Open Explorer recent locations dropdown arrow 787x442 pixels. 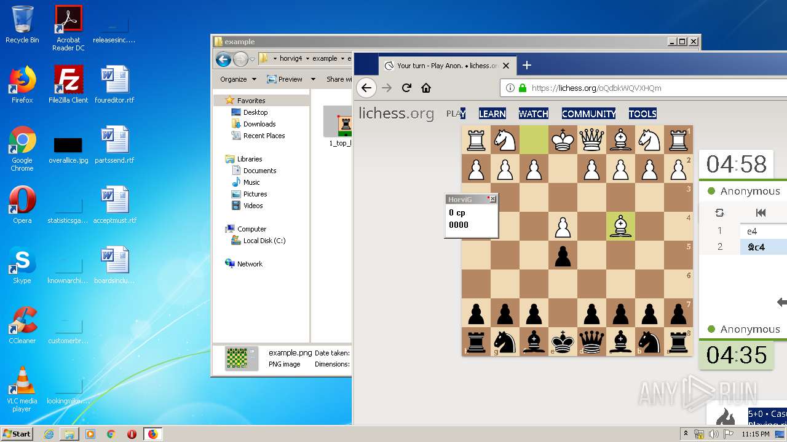point(252,60)
